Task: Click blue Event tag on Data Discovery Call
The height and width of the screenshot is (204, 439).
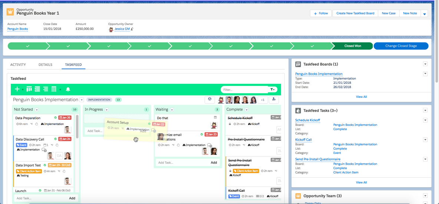Action: point(21,145)
